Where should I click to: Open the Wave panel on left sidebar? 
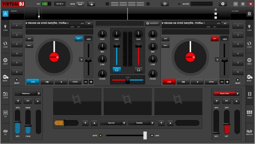[5, 78]
